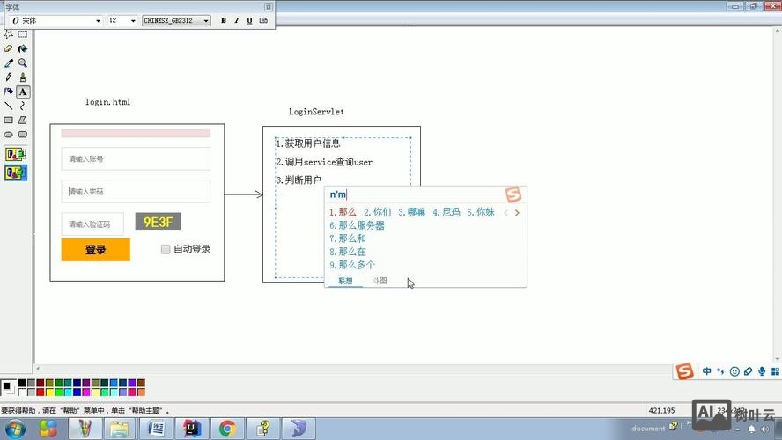Open the font size dropdown
Image resolution: width=782 pixels, height=440 pixels.
point(133,20)
